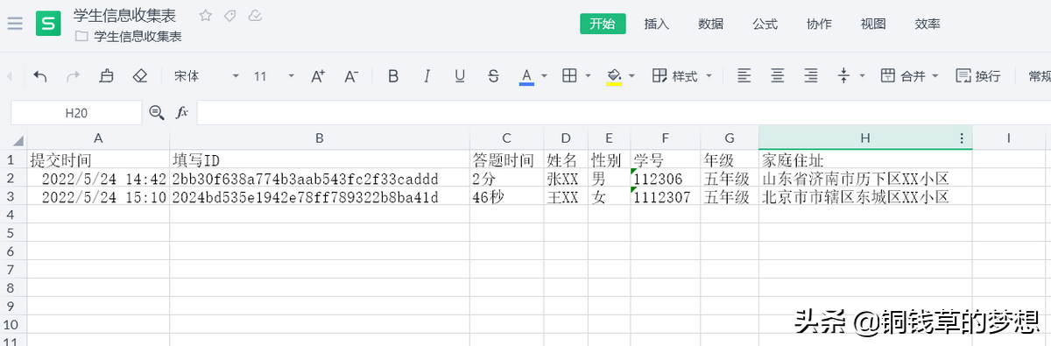Open the 协作 tab
This screenshot has width=1051, height=346.
[x=819, y=24]
